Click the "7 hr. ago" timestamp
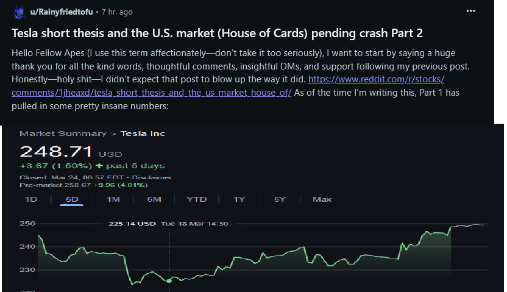 [x=118, y=12]
